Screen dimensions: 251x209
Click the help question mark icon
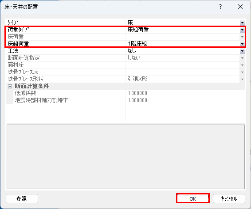[220, 7]
